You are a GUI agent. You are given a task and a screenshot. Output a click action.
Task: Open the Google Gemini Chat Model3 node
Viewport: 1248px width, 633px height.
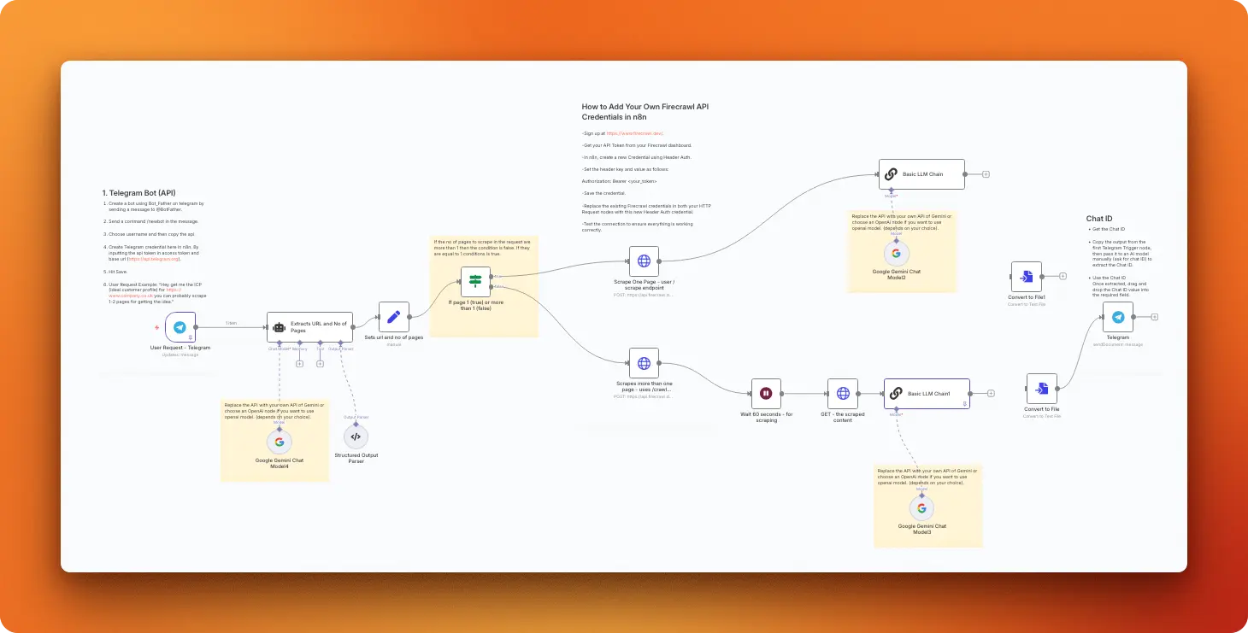point(921,507)
